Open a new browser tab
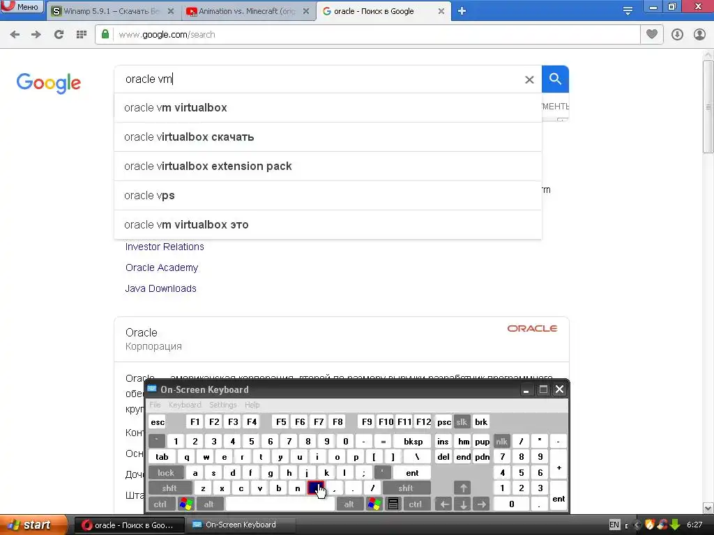 click(462, 11)
